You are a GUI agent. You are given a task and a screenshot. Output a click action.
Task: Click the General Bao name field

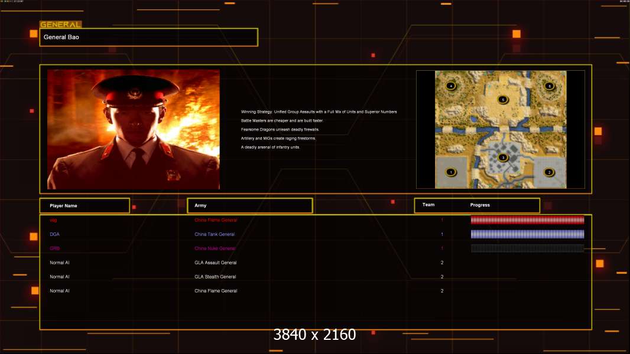pos(149,37)
